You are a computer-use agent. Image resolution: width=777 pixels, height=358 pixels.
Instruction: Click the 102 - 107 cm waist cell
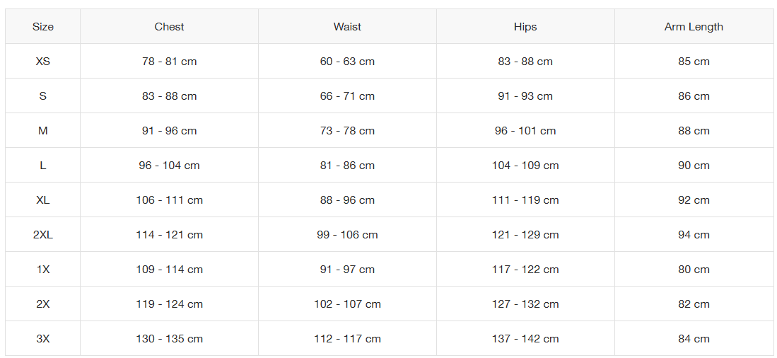point(347,304)
